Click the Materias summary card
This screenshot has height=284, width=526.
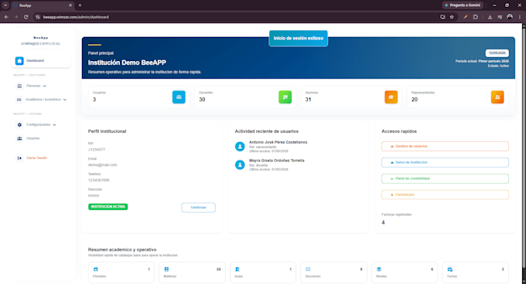[192, 272]
